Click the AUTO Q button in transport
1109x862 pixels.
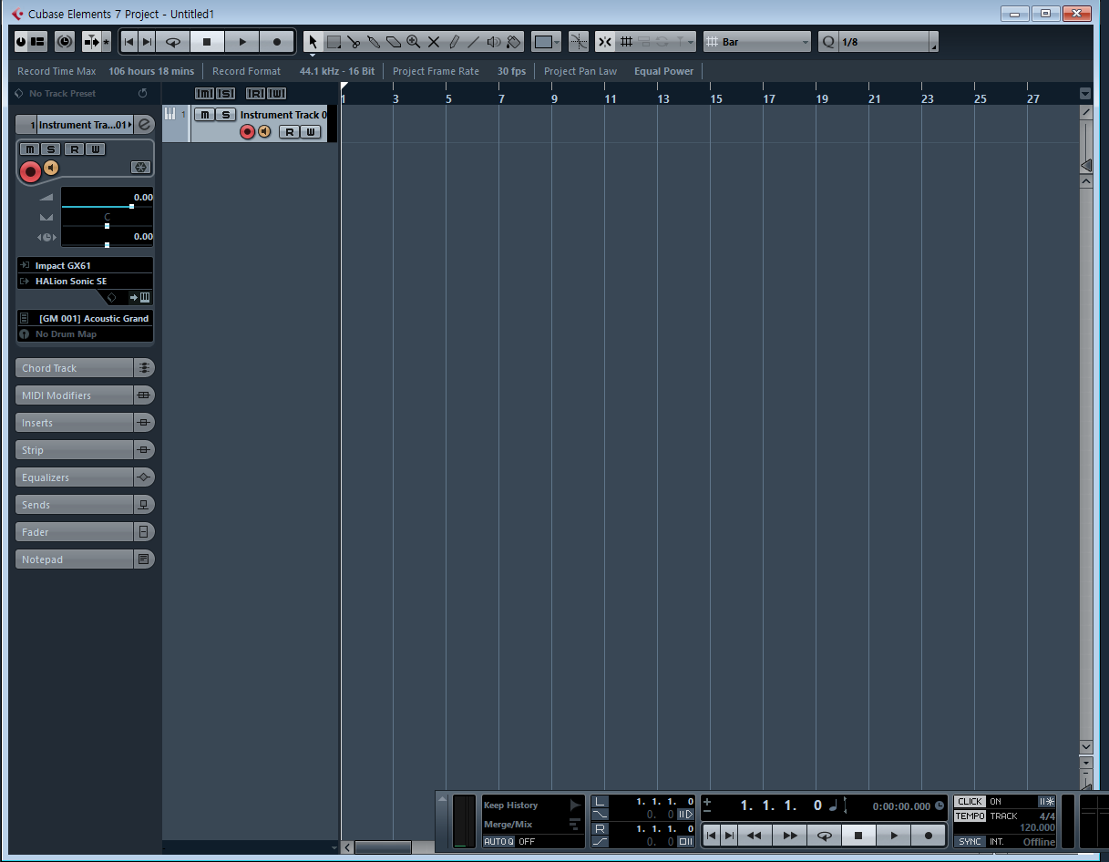click(x=498, y=841)
